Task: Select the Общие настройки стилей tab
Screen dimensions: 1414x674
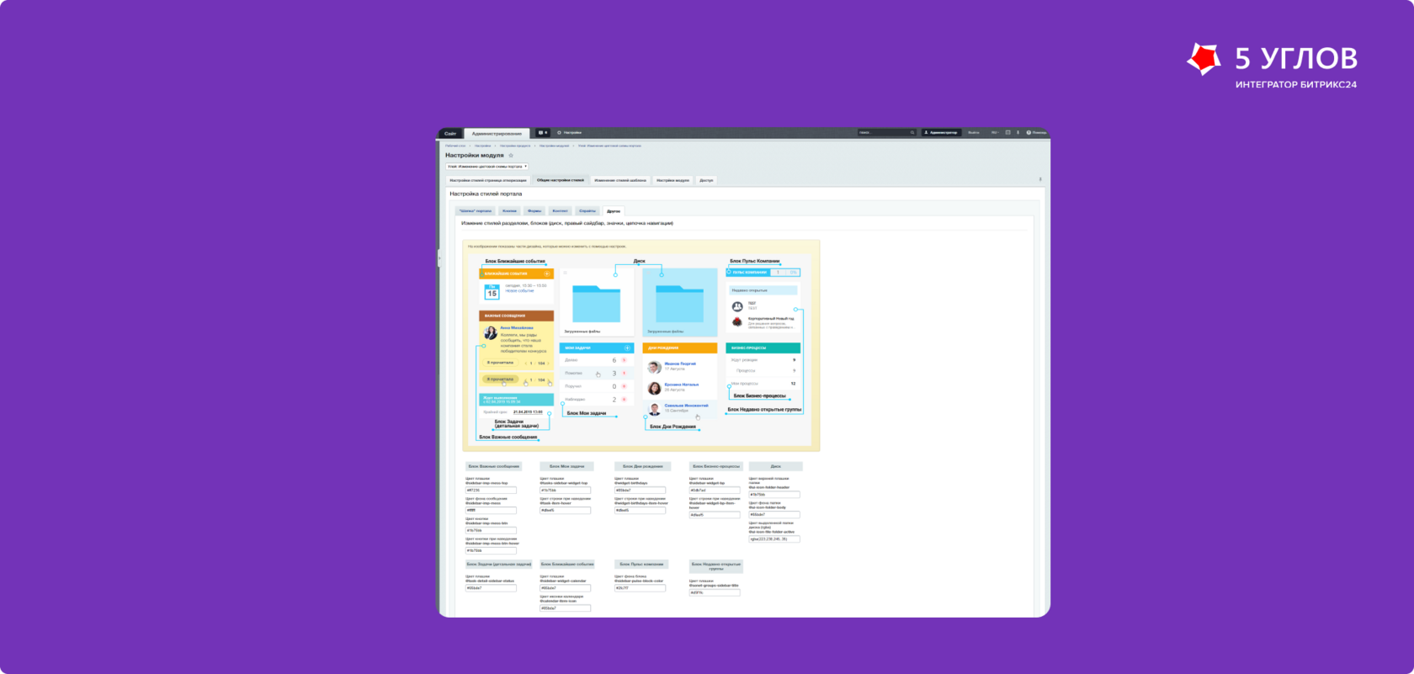Action: coord(561,180)
